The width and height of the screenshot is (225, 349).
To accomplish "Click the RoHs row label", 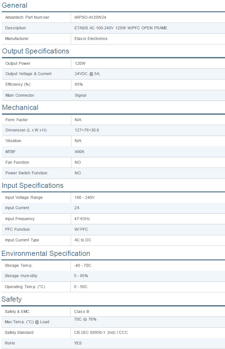I will 10,343.
